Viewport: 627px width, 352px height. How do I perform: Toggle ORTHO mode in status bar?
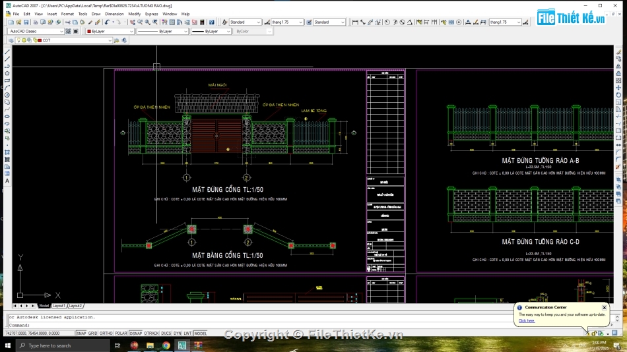click(x=106, y=334)
